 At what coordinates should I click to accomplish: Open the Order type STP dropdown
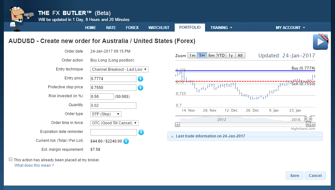[106, 114]
